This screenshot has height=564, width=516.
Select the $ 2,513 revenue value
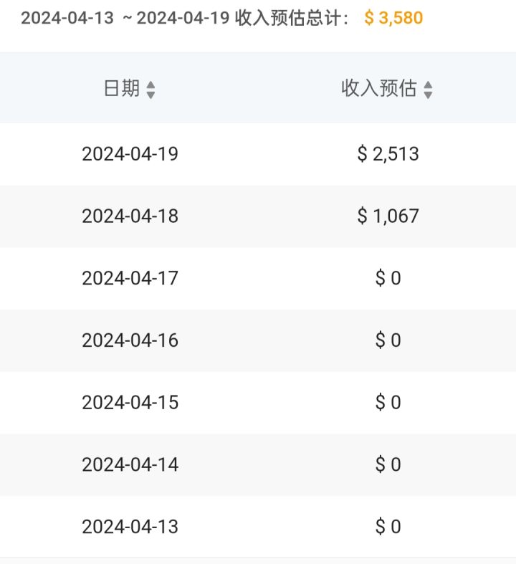tap(388, 154)
